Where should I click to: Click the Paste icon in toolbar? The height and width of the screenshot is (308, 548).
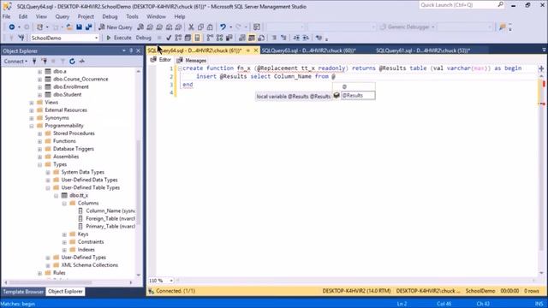point(210,27)
